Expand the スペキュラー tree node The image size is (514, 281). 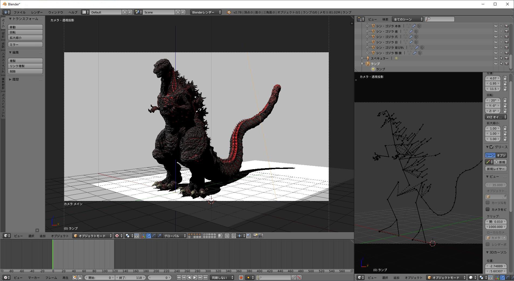(x=362, y=58)
